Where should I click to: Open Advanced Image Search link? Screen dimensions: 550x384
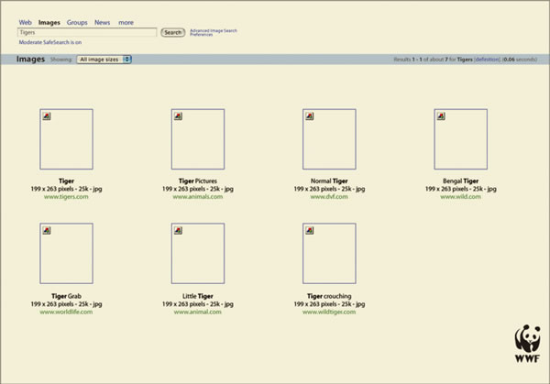213,30
